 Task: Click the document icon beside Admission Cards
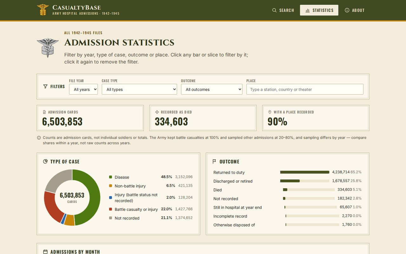pyautogui.click(x=44, y=112)
